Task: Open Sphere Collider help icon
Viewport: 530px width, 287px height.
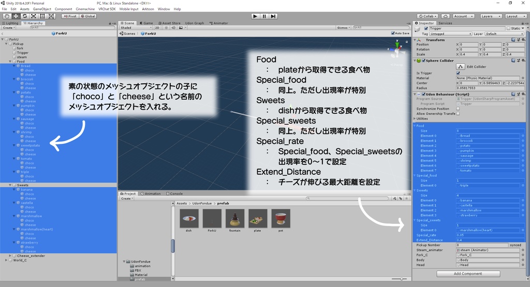Action: coord(513,61)
